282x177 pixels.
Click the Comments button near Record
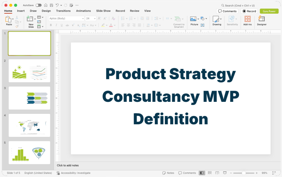(227, 11)
